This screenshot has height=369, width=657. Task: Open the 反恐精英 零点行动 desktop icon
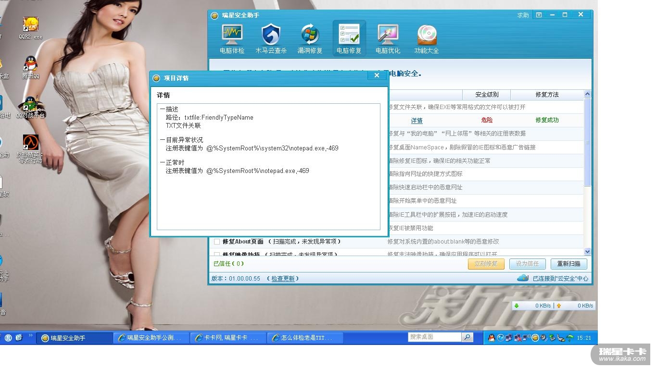click(30, 149)
